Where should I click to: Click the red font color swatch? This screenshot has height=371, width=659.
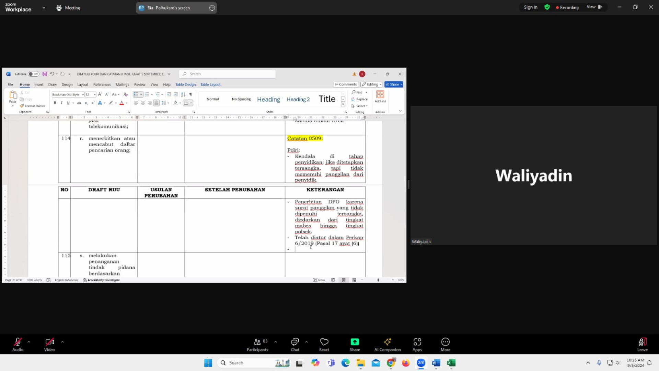[122, 103]
